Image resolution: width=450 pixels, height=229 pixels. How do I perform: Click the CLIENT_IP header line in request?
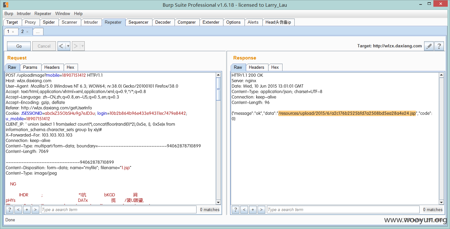[90, 127]
